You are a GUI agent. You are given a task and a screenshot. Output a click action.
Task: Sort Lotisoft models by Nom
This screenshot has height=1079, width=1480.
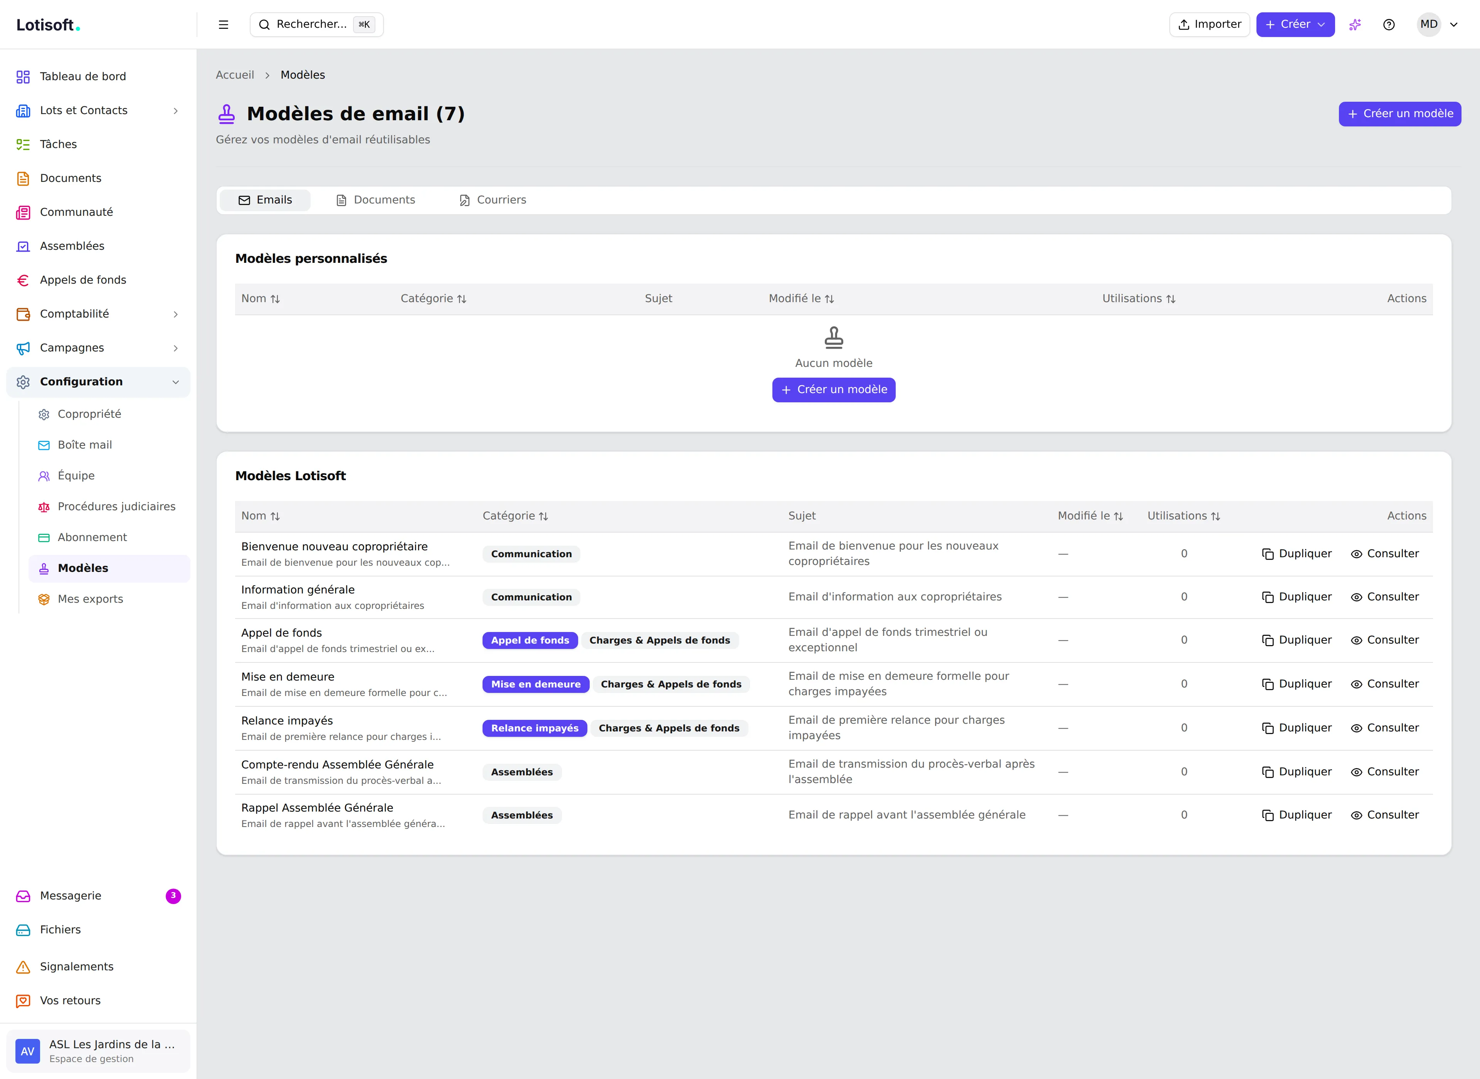tap(261, 516)
